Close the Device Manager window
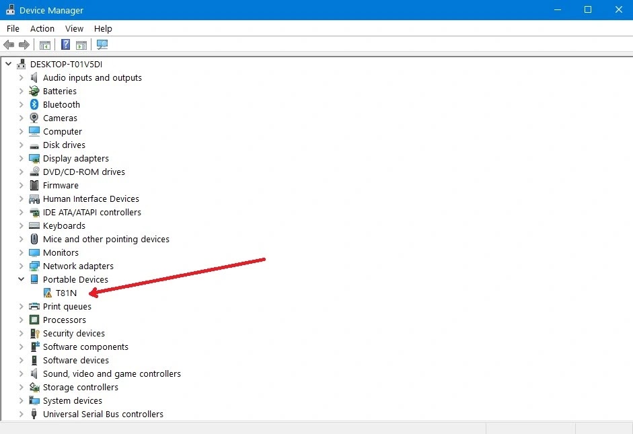Screen dimensions: 633x434 pyautogui.click(x=618, y=9)
